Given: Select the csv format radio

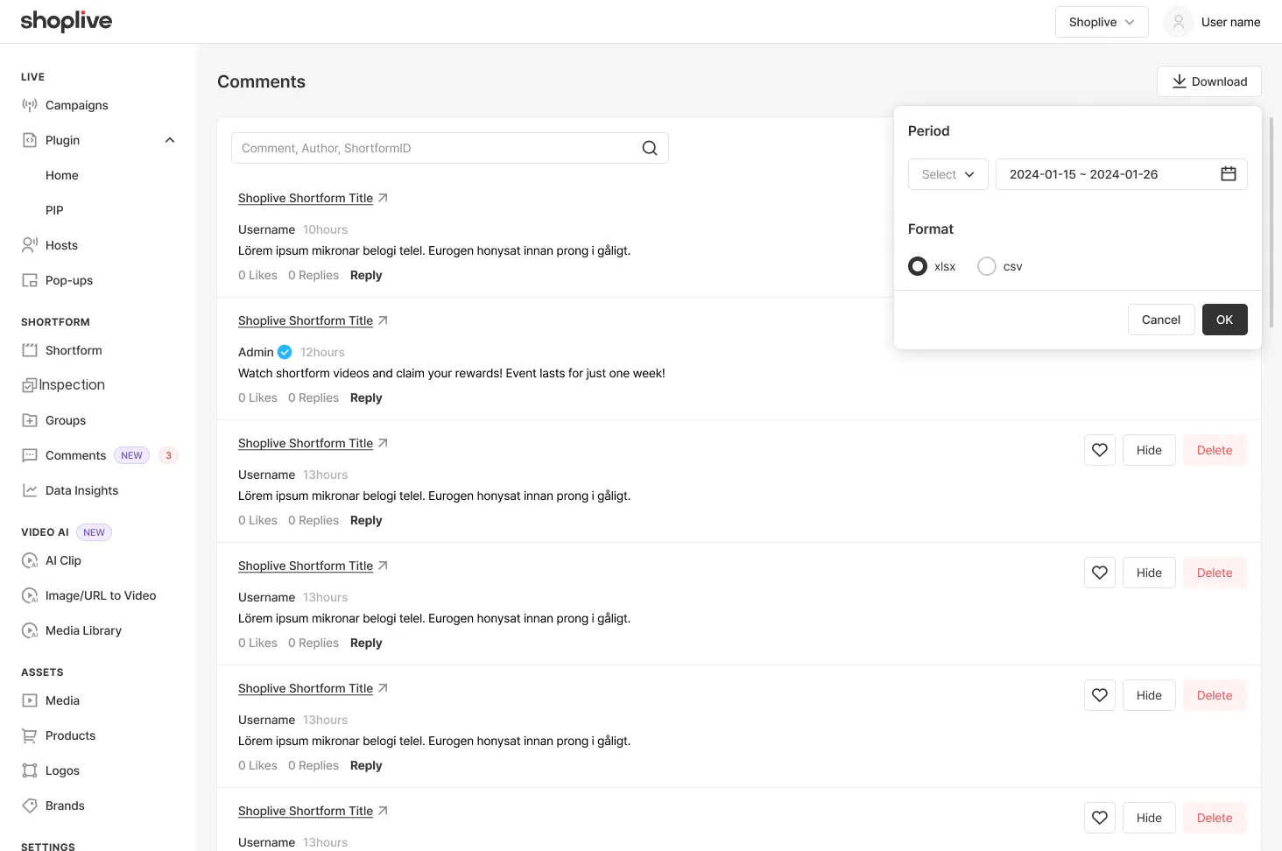Looking at the screenshot, I should click(x=987, y=266).
